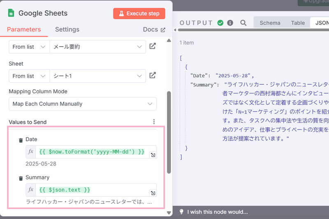Click the Date expression input field
The image size is (329, 219).
click(92, 152)
